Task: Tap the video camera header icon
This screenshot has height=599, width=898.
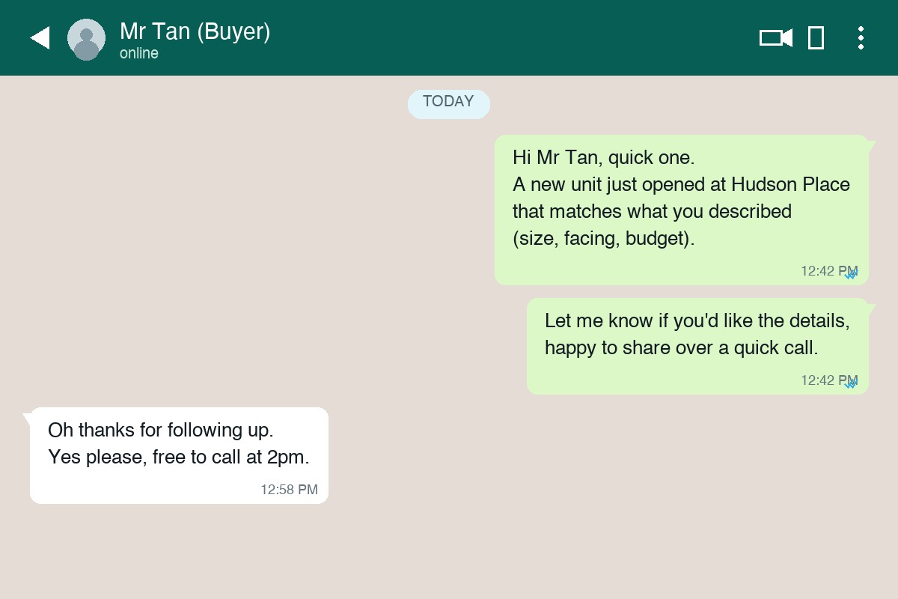Action: coord(775,37)
